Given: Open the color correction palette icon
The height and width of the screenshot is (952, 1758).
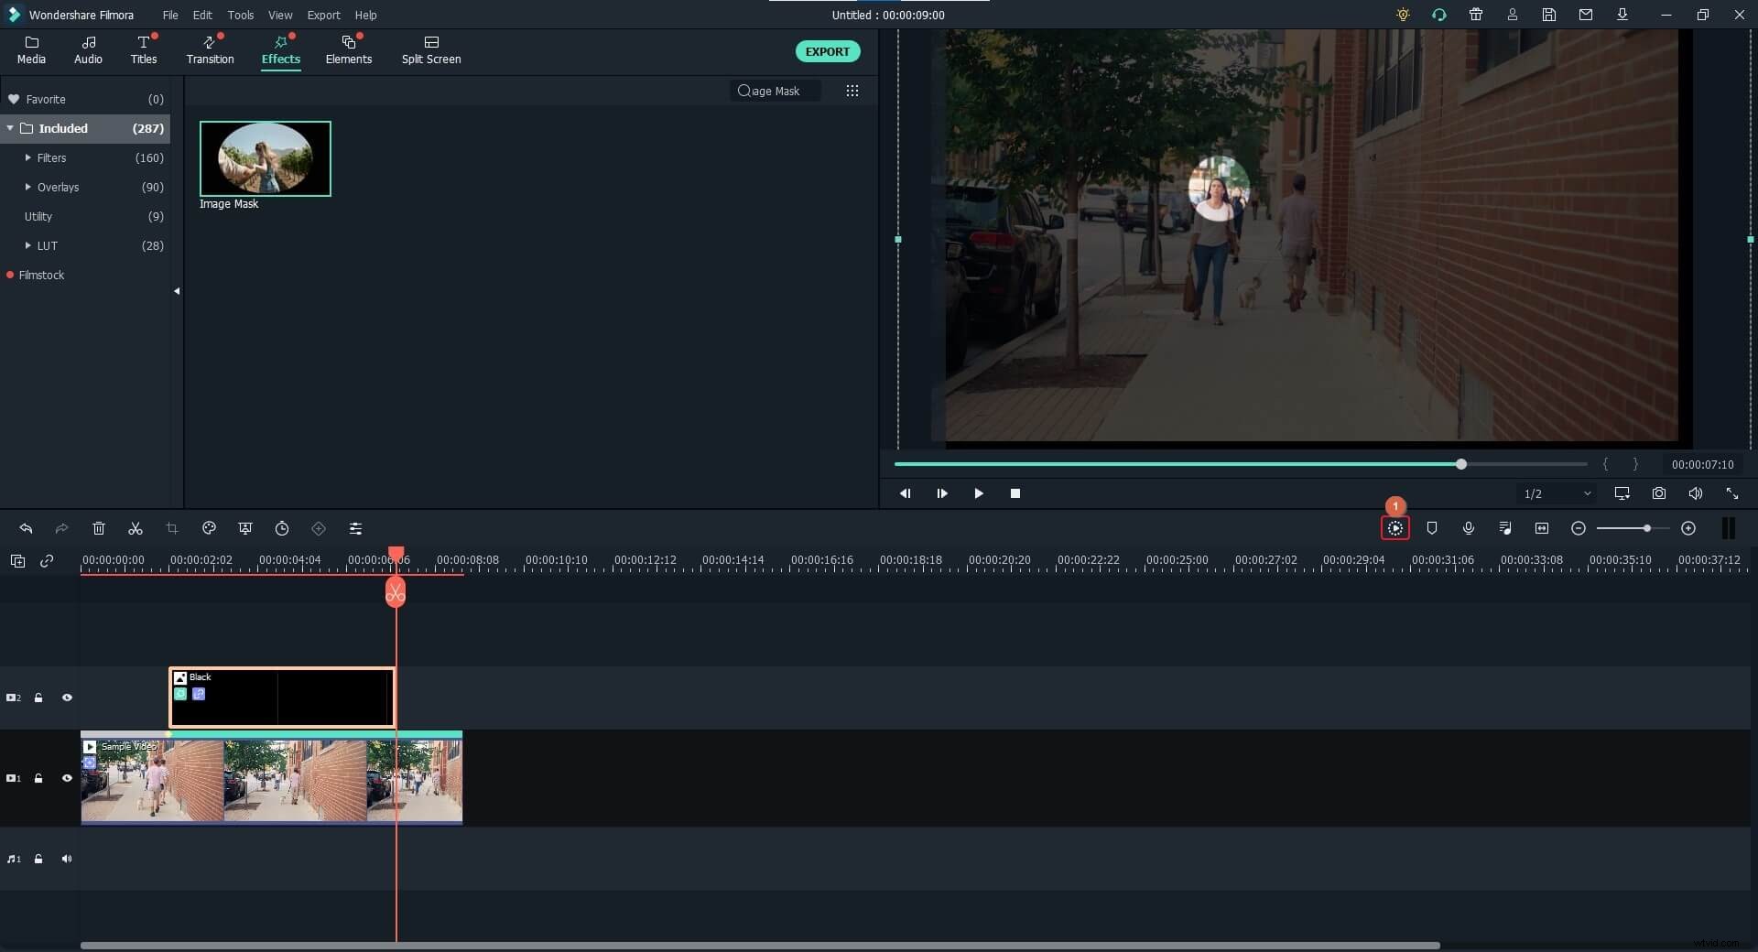Looking at the screenshot, I should tap(209, 528).
